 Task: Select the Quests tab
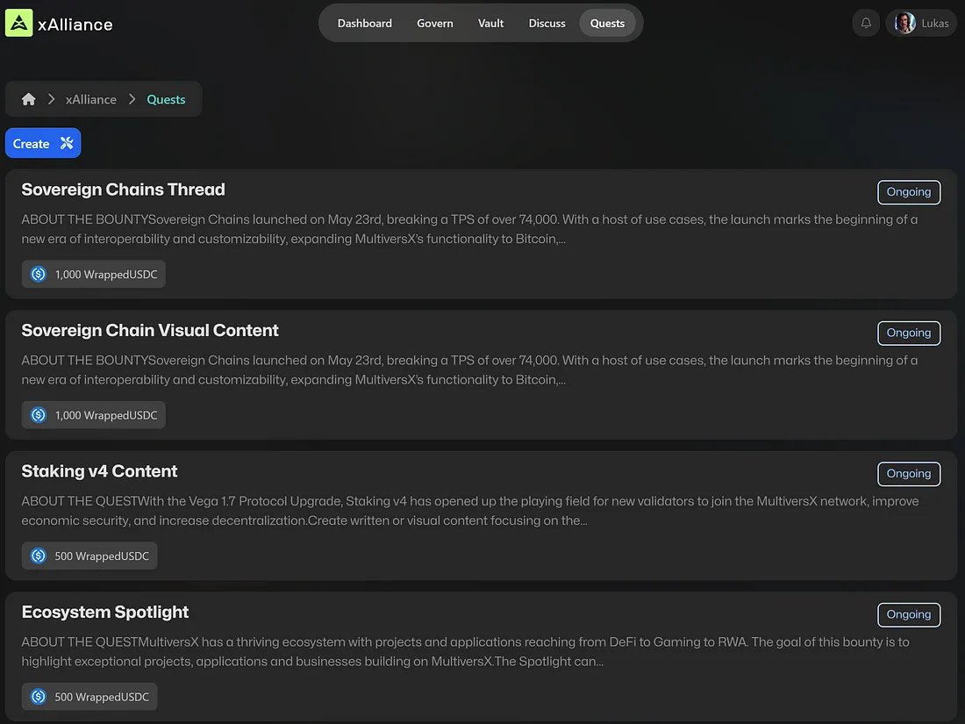pos(607,24)
